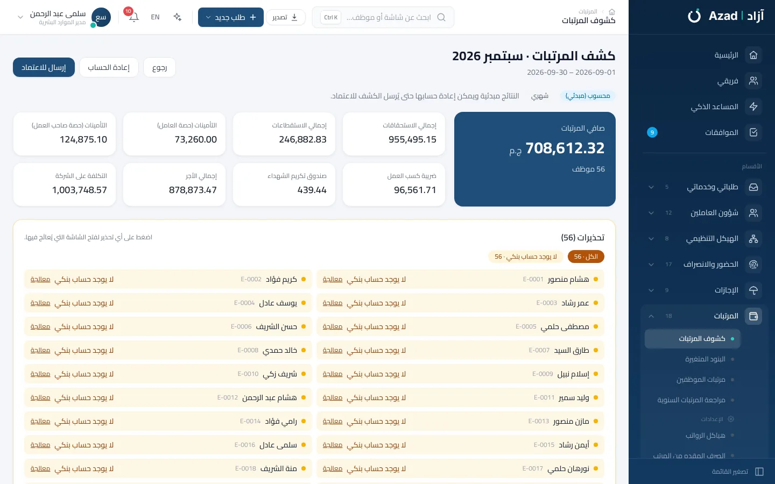This screenshot has width=775, height=484.
Task: Filter warnings by لا يوجد حساب بنكي chip
Action: click(x=526, y=257)
